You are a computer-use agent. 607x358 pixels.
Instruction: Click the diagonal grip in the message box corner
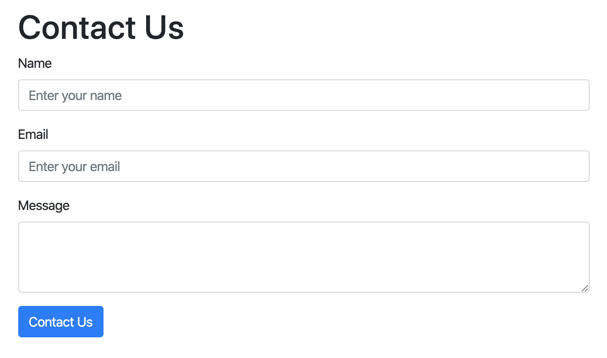[x=585, y=288]
